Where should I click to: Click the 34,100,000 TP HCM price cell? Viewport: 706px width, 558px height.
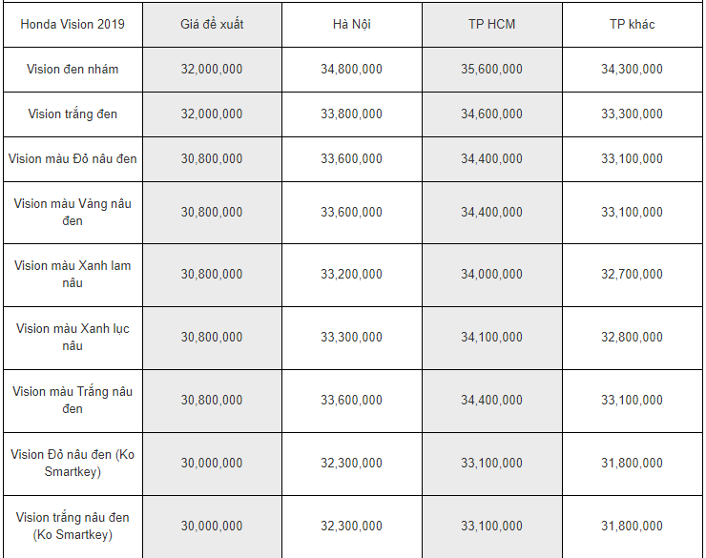492,338
